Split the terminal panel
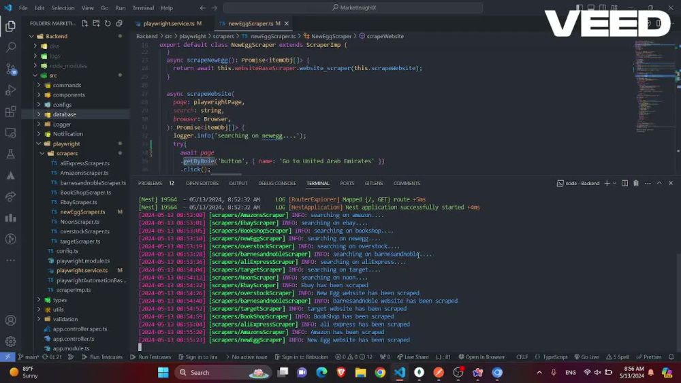This screenshot has height=383, width=681. (x=624, y=183)
